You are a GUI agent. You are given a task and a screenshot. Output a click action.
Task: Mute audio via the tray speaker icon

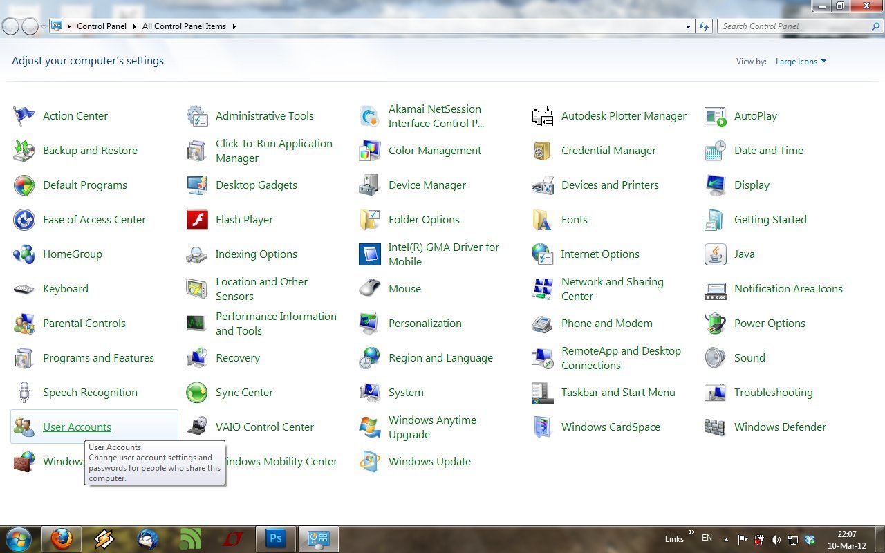tap(776, 538)
